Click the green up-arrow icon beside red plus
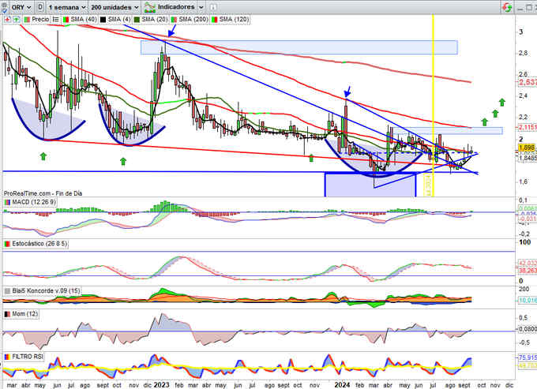 [x=16, y=20]
